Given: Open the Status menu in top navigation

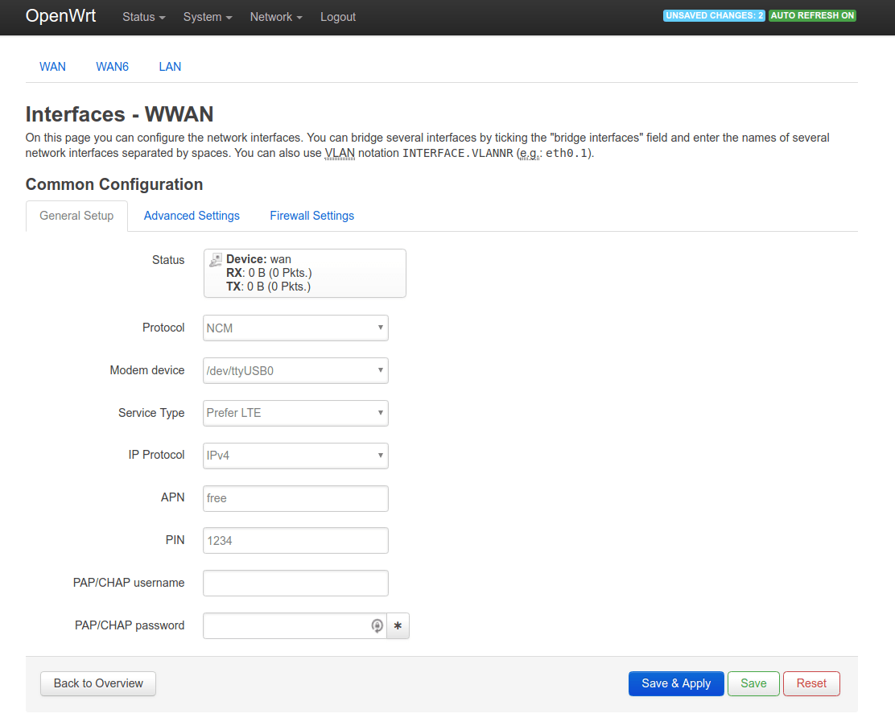Looking at the screenshot, I should click(144, 17).
